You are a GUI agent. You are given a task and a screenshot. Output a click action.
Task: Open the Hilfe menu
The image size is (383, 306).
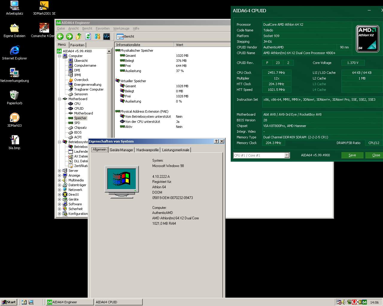136,28
